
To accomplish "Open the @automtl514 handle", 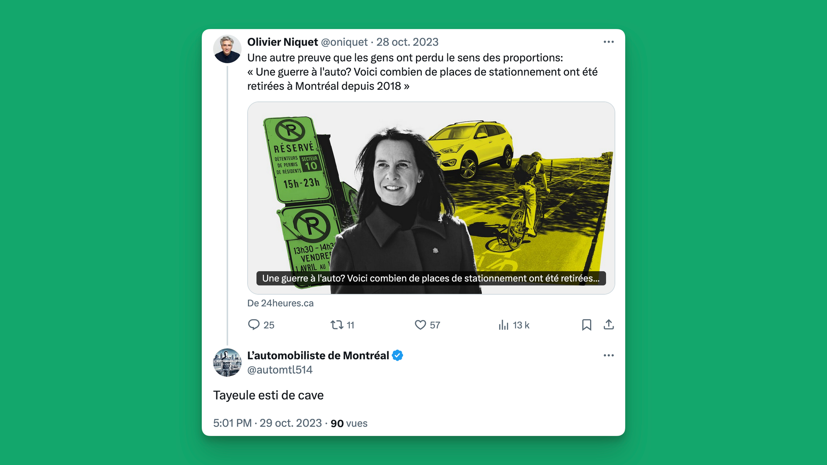I will 280,370.
